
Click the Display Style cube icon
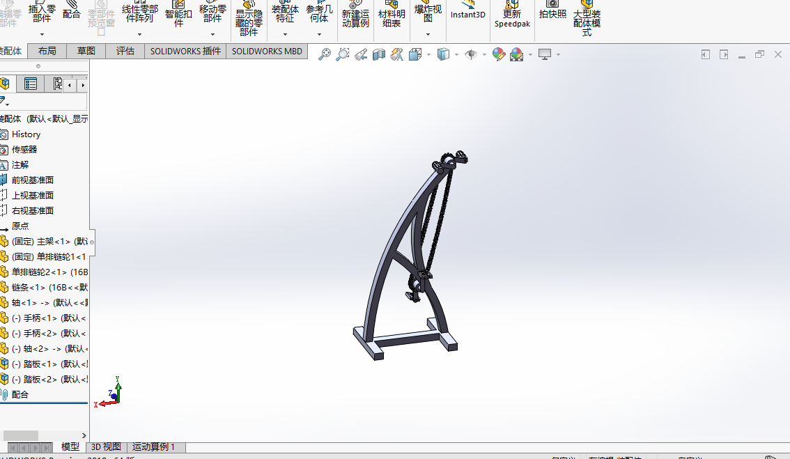443,54
